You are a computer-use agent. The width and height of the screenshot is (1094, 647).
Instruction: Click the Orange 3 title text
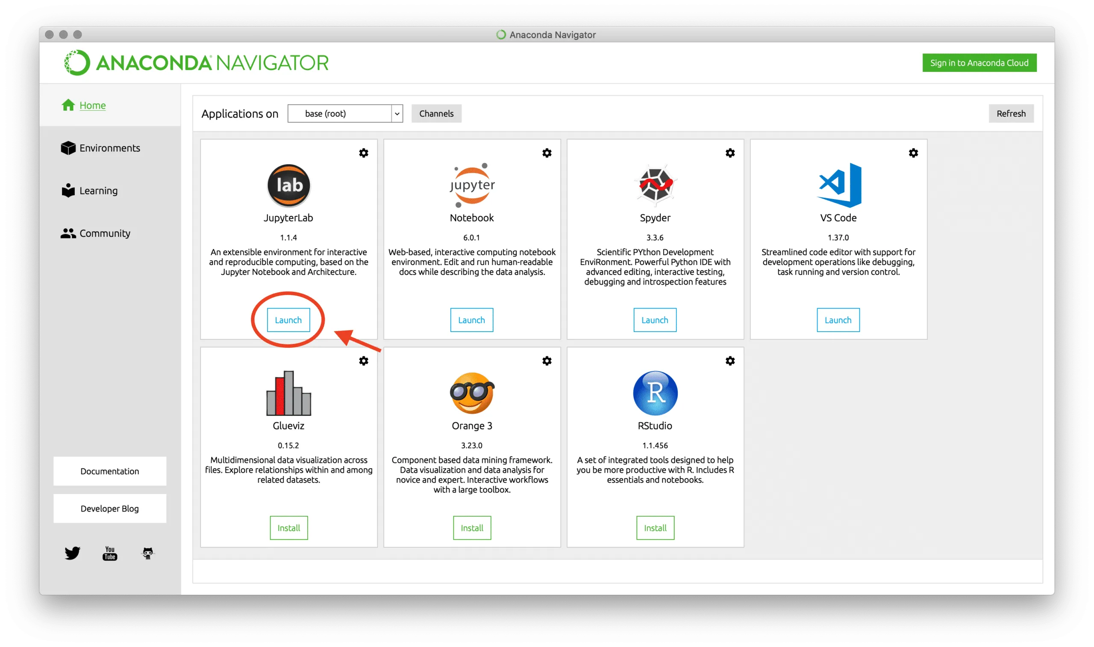[x=472, y=426]
